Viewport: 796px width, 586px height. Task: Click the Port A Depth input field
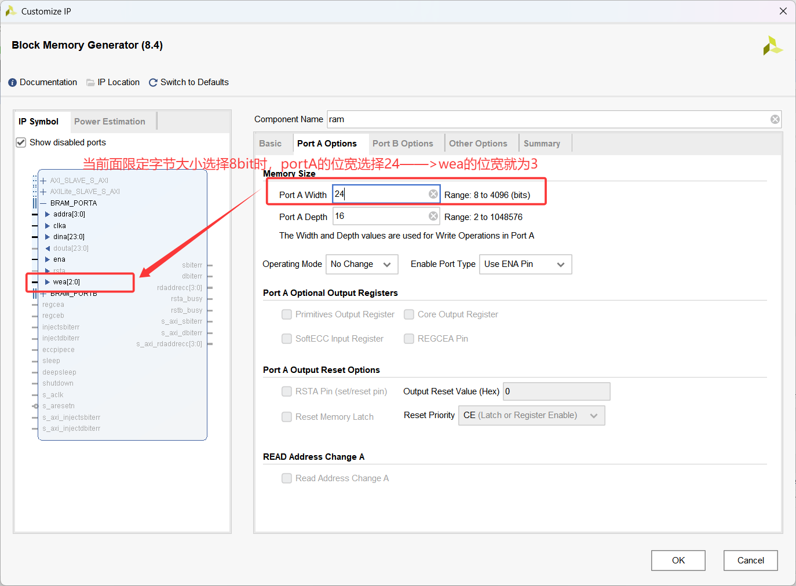[x=386, y=216]
